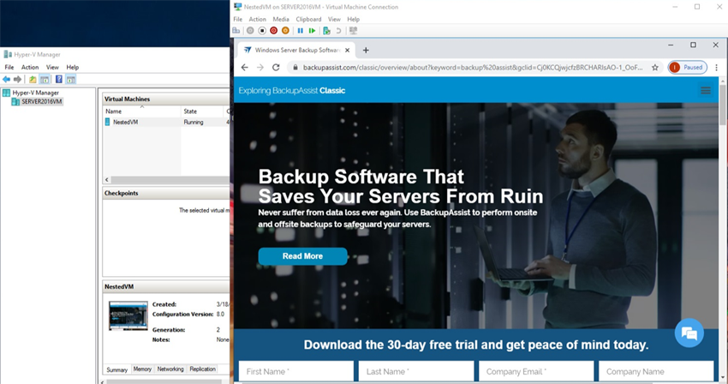
Task: Go back with Hyper-V Manager's blue arrow
Action: pos(7,80)
